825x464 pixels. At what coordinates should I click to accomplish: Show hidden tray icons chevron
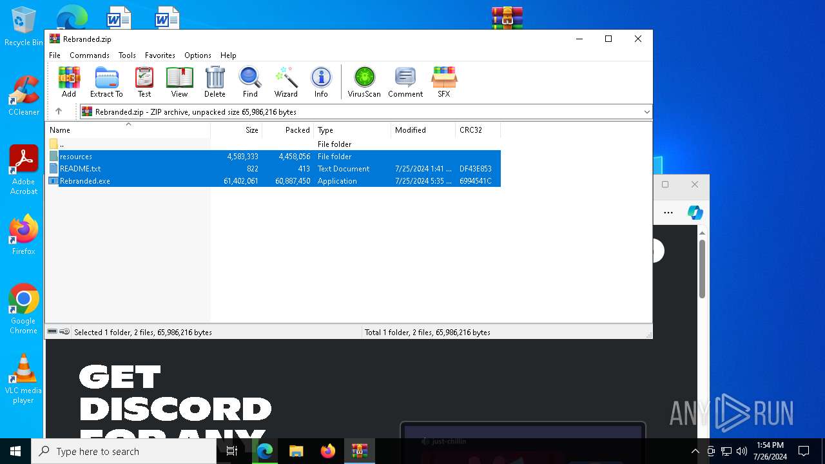[x=695, y=451]
